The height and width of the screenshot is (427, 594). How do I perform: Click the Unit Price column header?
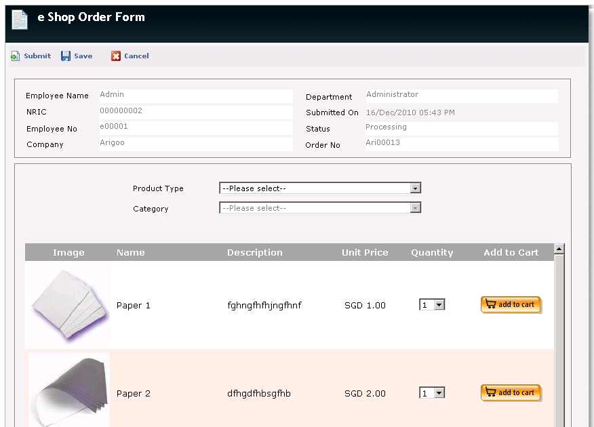365,253
